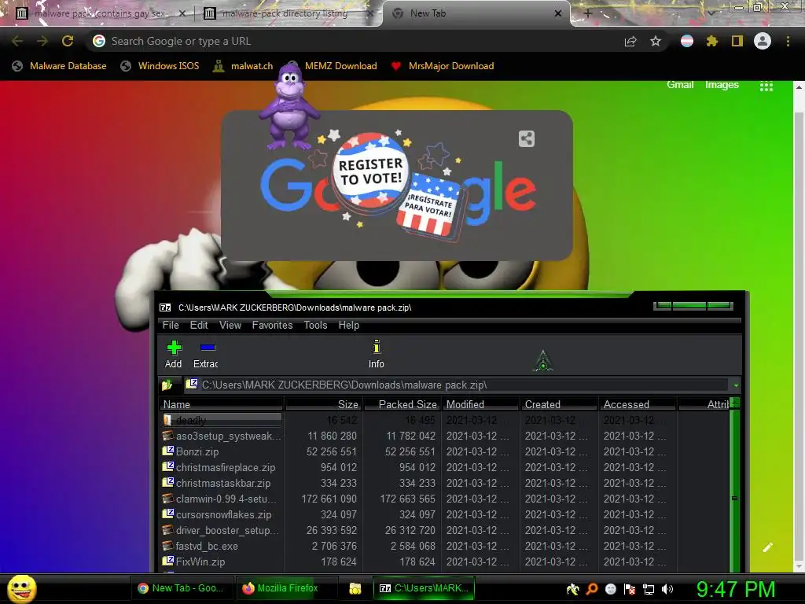
Task: Sort by the Packed Size column header
Action: 403,404
